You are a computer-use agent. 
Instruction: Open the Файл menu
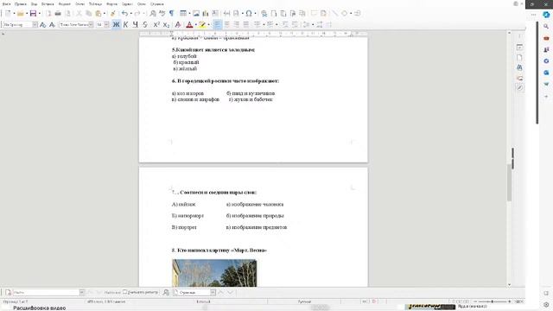[x=6, y=3]
